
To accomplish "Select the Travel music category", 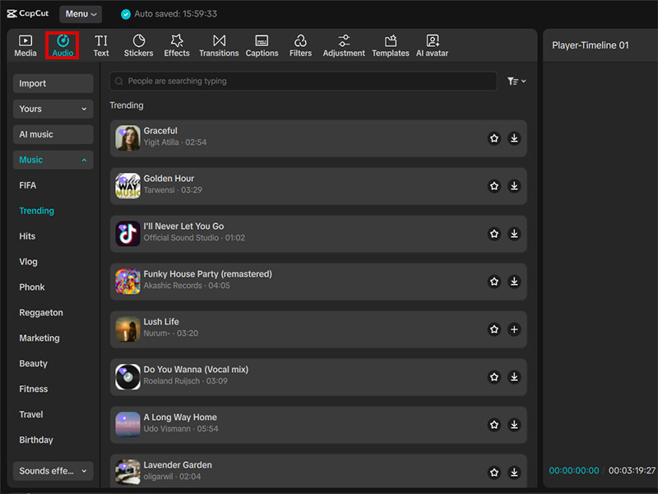I will [x=31, y=415].
